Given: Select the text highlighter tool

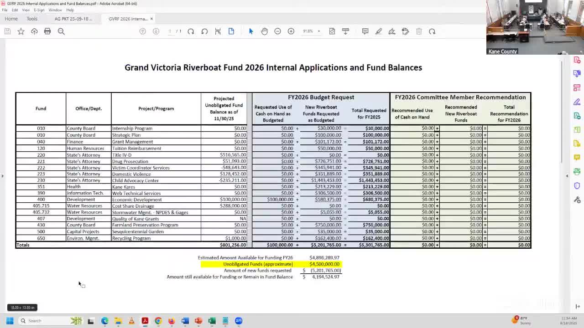Looking at the screenshot, I should [x=379, y=31].
